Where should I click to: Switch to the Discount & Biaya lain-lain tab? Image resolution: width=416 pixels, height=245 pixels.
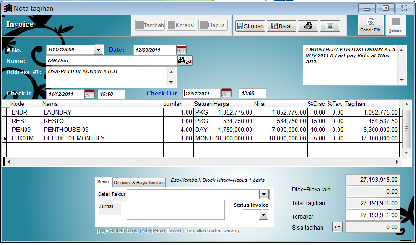(138, 182)
